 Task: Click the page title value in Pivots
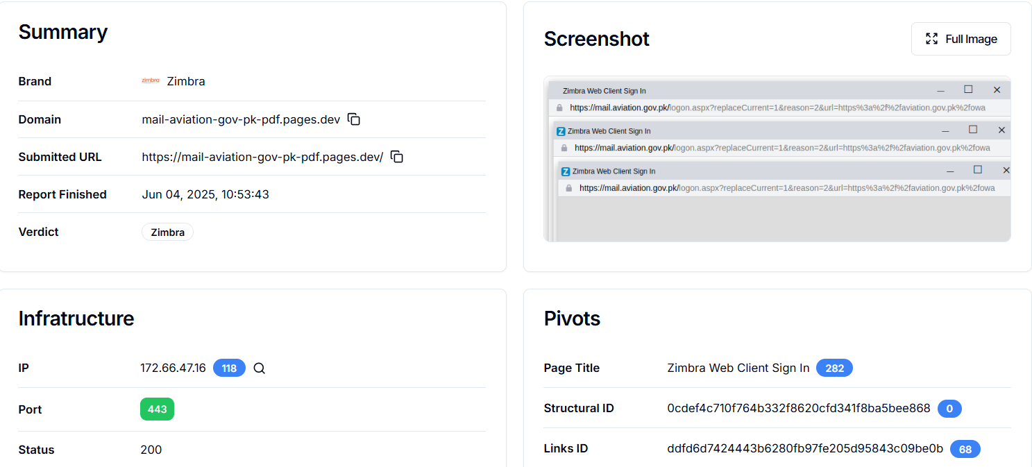click(738, 368)
